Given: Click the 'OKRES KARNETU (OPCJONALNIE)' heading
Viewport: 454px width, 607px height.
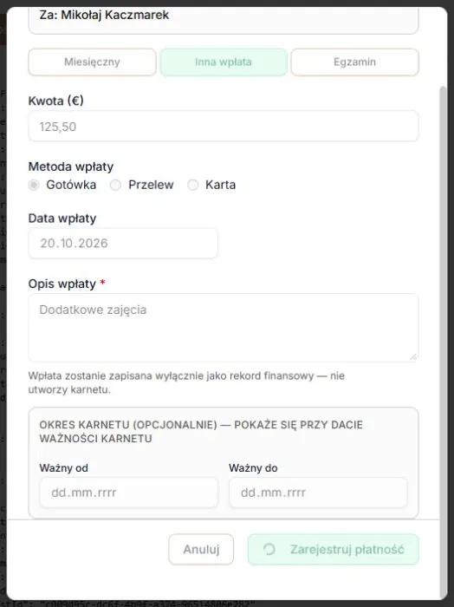Looking at the screenshot, I should point(201,431).
